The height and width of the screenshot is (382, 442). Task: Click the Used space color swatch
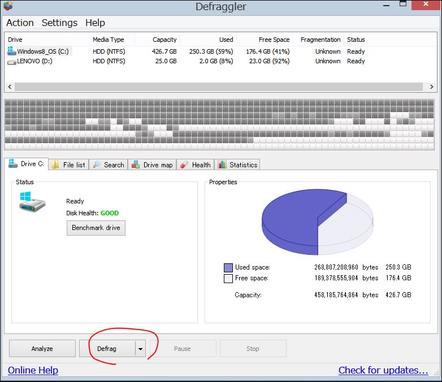(x=228, y=267)
